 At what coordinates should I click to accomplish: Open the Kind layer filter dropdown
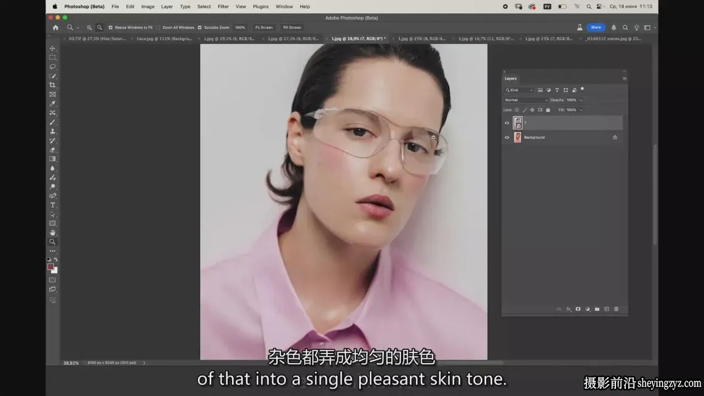point(519,90)
